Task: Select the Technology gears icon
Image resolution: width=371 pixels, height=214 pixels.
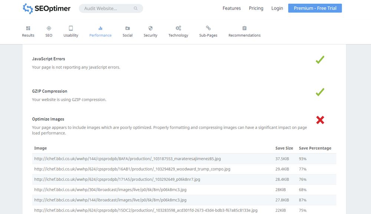Action: 178,28
